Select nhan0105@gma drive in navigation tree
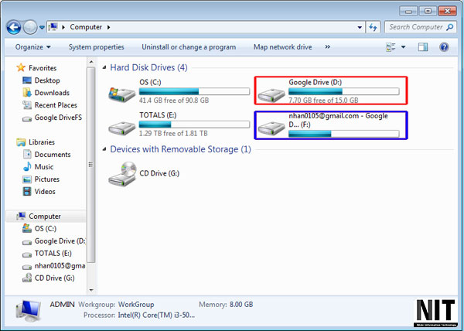The height and width of the screenshot is (331, 464). tap(54, 266)
